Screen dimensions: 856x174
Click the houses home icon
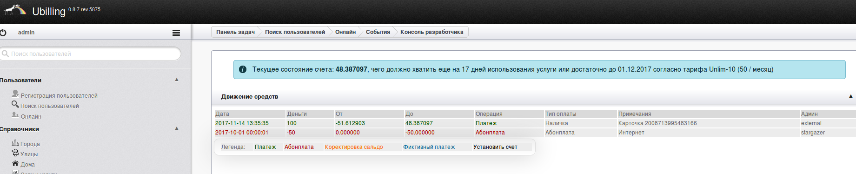coord(15,163)
